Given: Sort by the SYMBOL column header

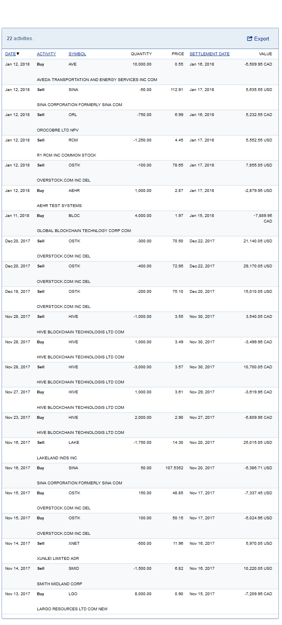Looking at the screenshot, I should [x=77, y=54].
